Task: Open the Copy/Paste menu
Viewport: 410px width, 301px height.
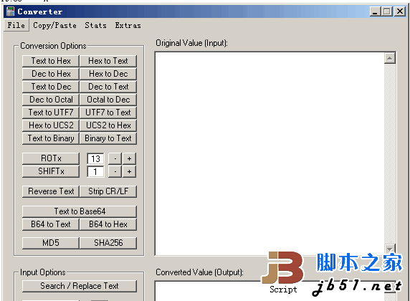Action: (54, 25)
